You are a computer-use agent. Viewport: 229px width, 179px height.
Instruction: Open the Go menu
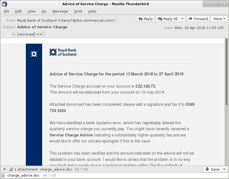[x=44, y=11]
